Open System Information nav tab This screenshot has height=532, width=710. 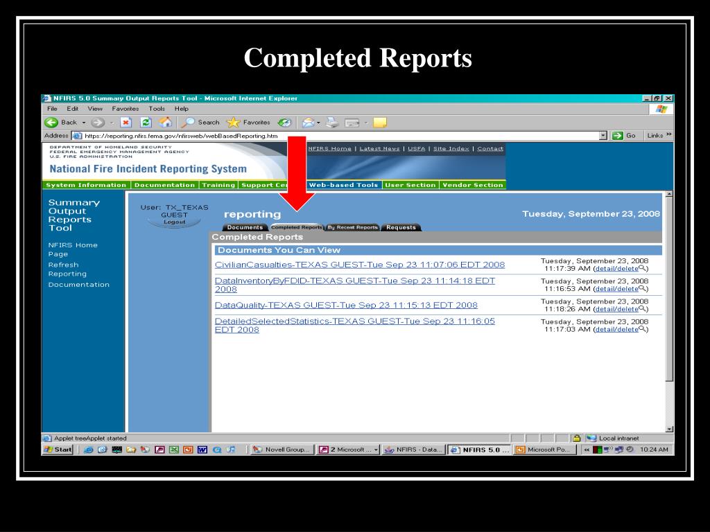[x=86, y=184]
